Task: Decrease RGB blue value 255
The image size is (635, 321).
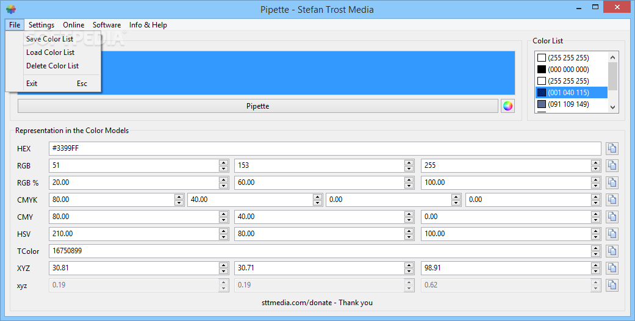Action: pos(595,168)
